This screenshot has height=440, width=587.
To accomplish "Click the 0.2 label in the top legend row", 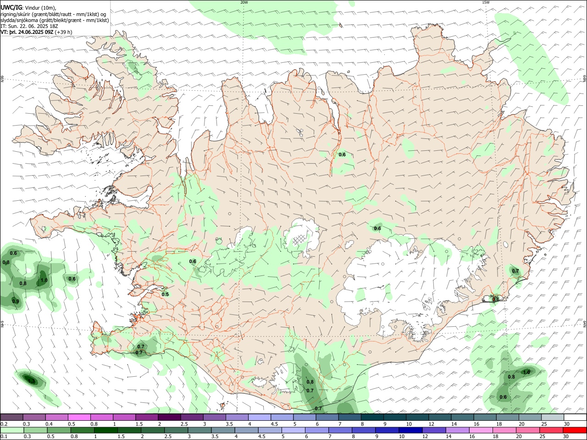I will [x=4, y=424].
